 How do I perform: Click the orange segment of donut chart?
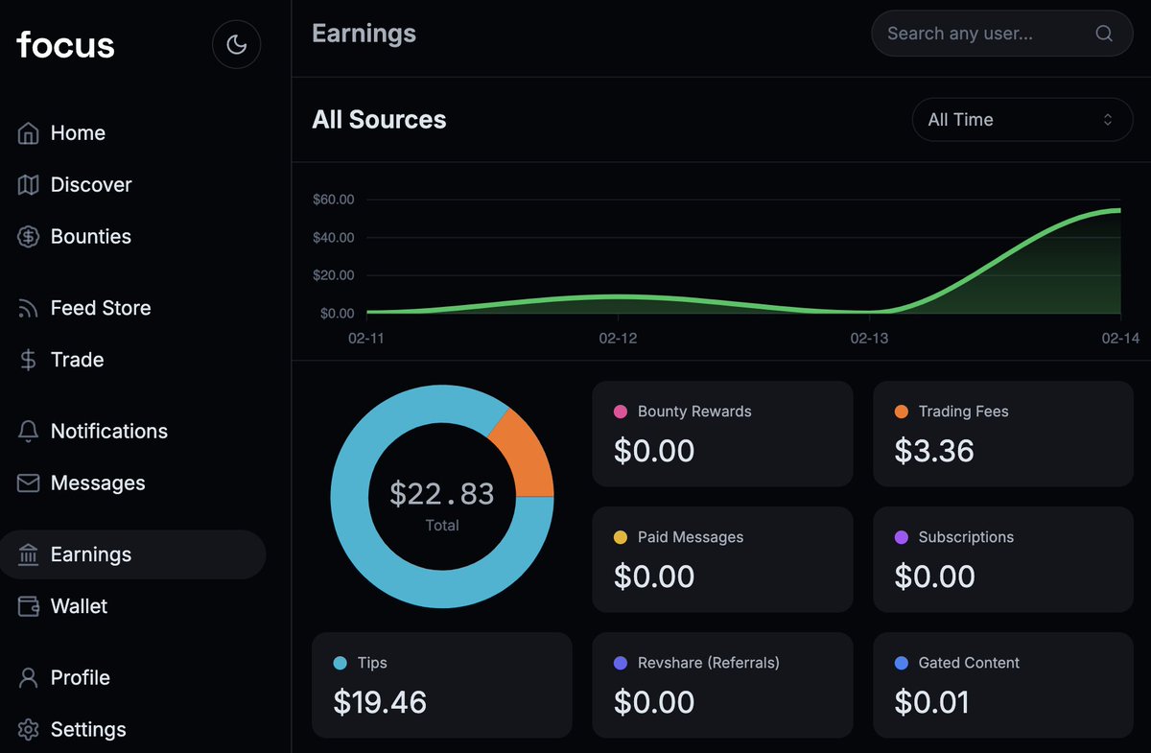[526, 455]
